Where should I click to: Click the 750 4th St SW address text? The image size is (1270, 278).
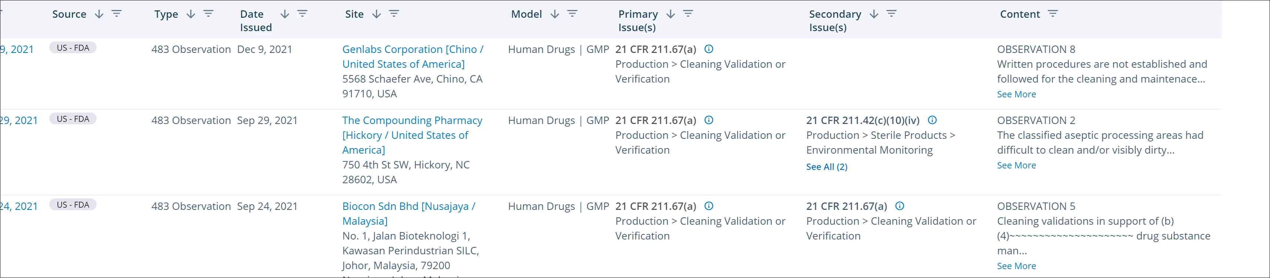[x=406, y=172]
